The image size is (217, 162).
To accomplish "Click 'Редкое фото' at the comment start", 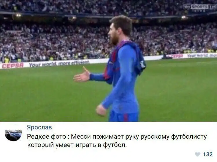I will [46, 137].
